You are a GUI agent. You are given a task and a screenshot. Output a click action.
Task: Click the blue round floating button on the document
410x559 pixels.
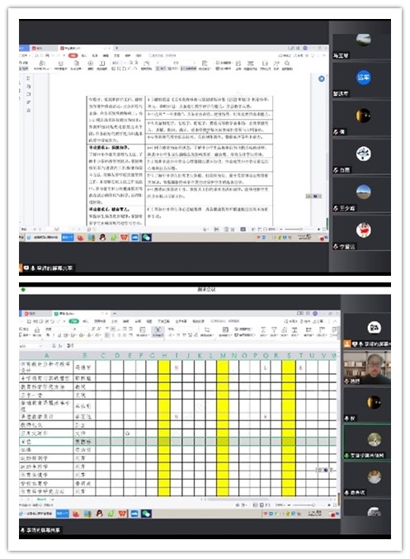pyautogui.click(x=321, y=78)
